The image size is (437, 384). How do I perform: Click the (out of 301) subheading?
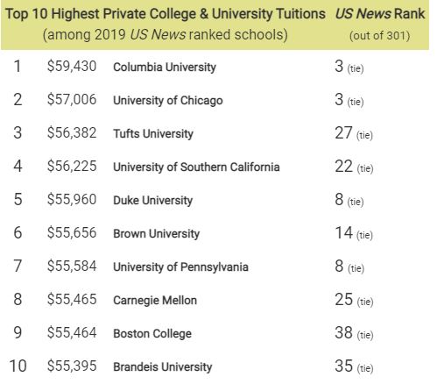pos(380,36)
